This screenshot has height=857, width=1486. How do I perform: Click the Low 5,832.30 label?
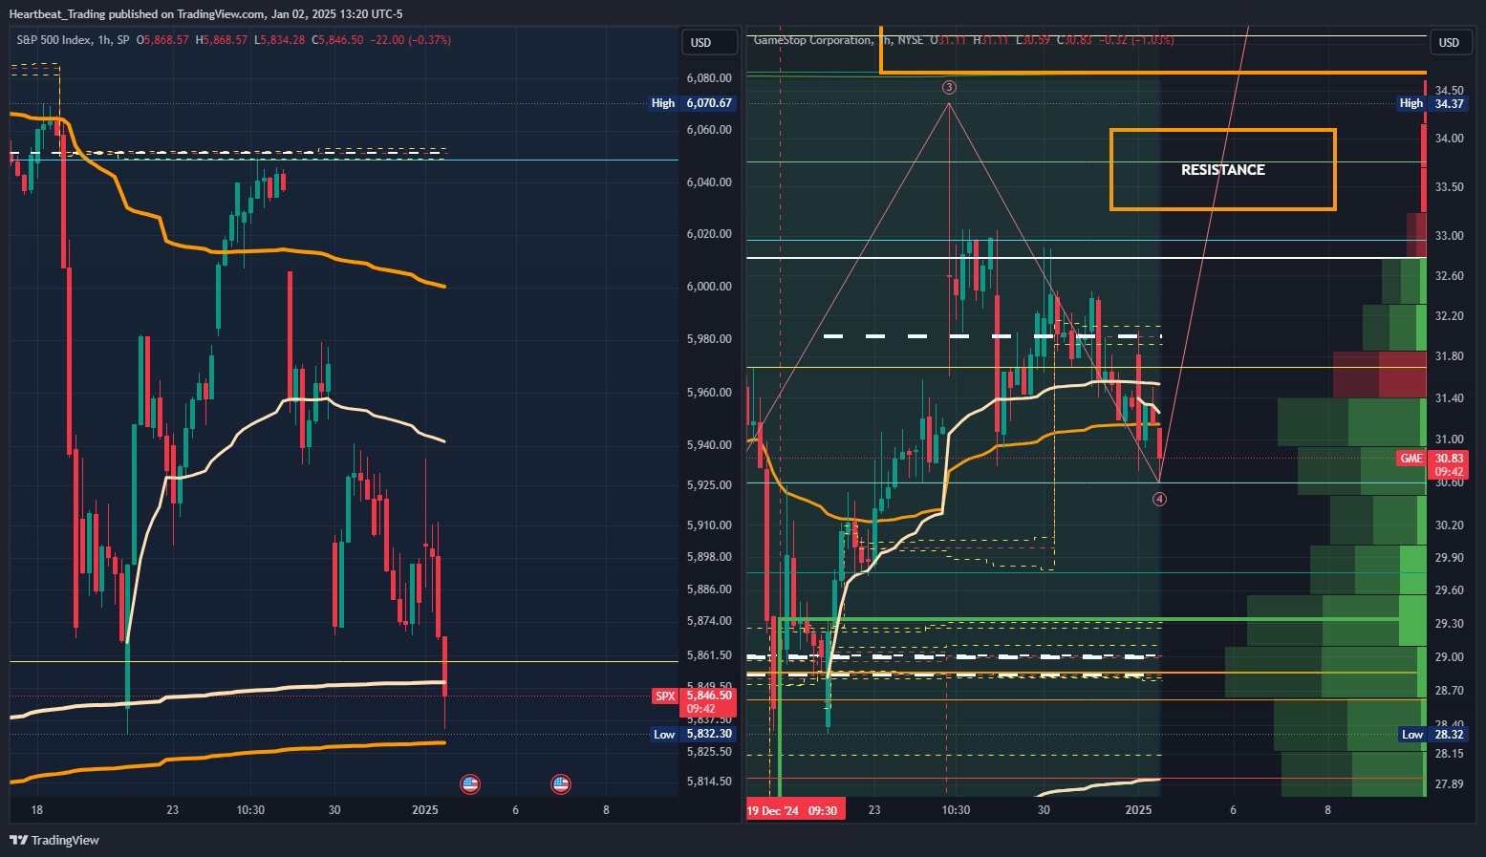pos(693,734)
